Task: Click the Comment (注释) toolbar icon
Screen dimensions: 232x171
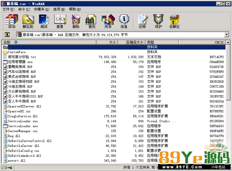Action: [x=142, y=21]
